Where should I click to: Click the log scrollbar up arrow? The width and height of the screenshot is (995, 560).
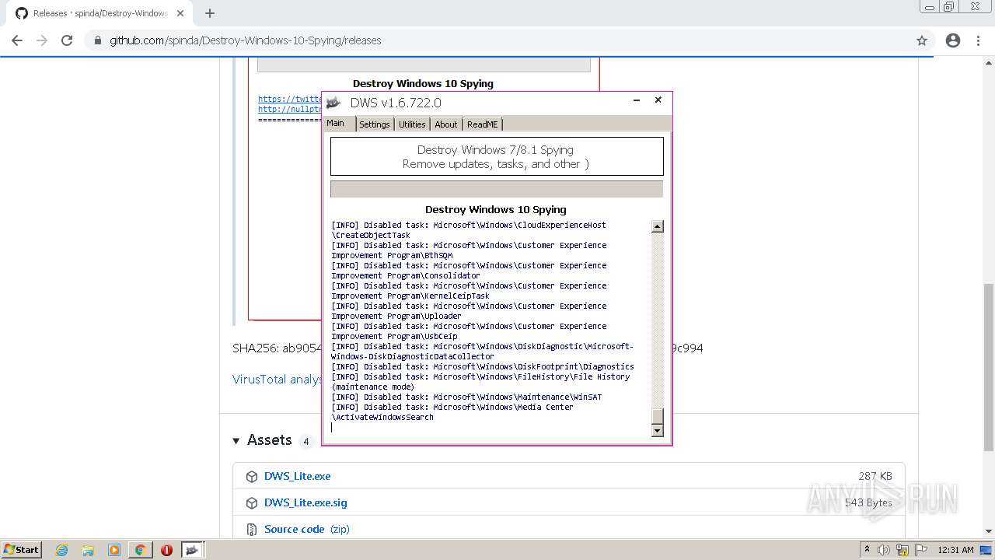(658, 226)
